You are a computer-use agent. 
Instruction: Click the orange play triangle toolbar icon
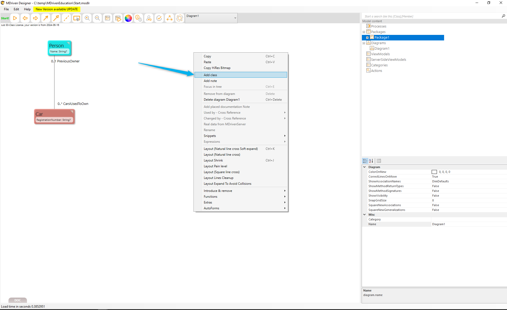tap(15, 18)
